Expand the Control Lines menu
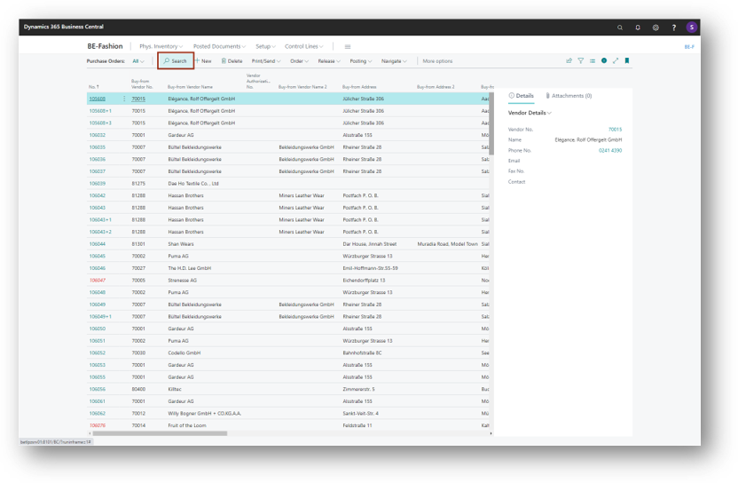This screenshot has height=483, width=738. pos(303,46)
